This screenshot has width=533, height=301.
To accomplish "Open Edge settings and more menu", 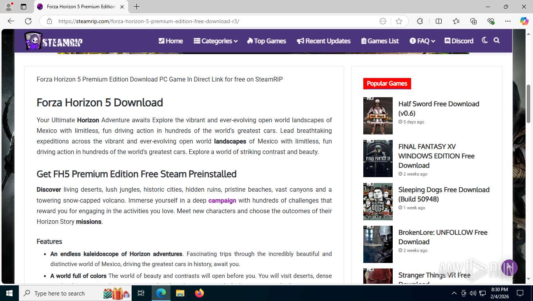I will [508, 21].
